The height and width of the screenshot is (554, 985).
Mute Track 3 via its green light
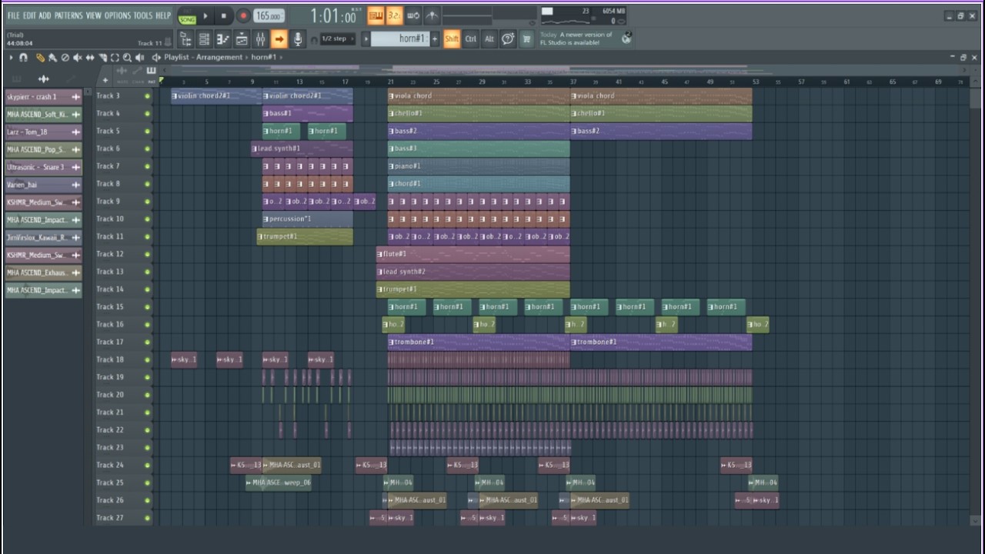pyautogui.click(x=147, y=96)
